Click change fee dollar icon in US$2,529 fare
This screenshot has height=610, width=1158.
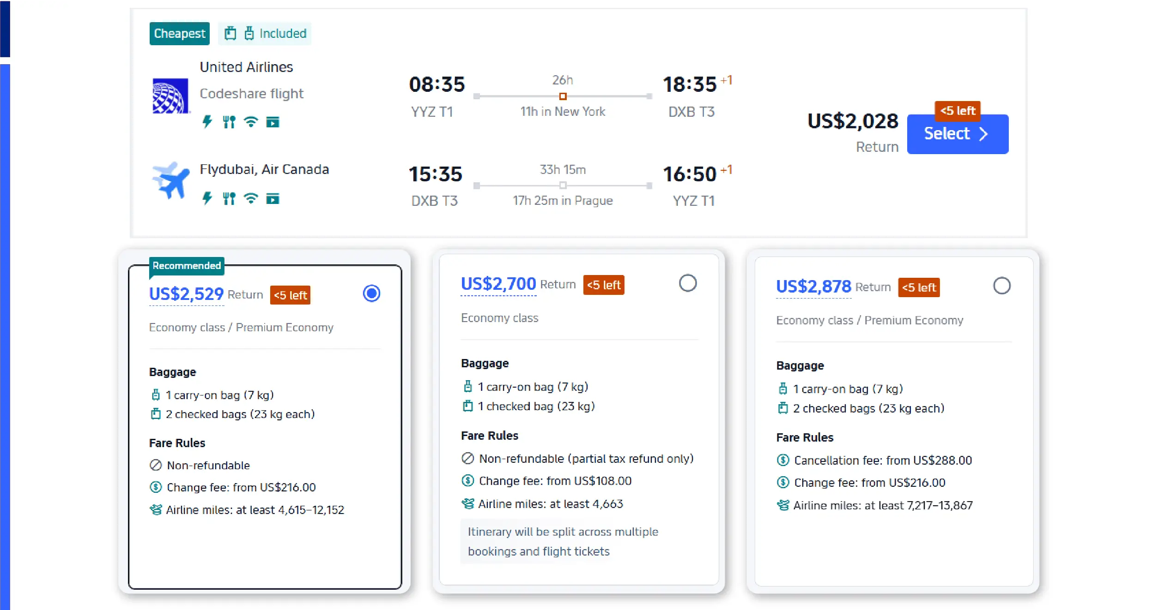point(156,487)
